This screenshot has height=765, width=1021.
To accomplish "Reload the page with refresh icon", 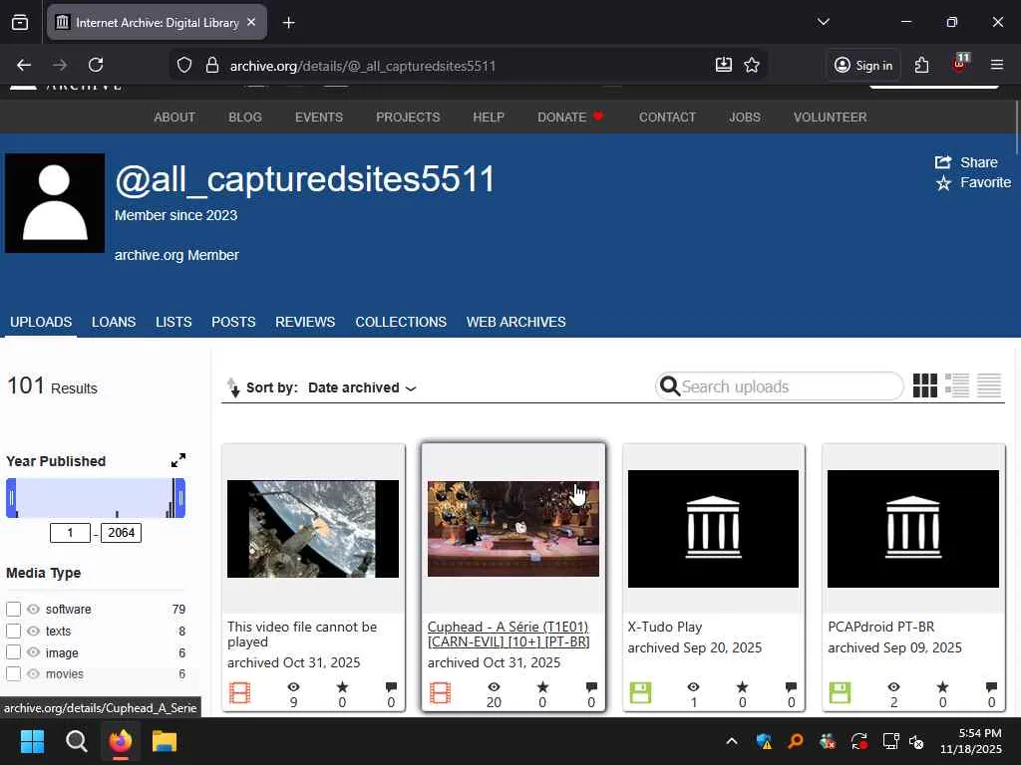I will pos(96,65).
